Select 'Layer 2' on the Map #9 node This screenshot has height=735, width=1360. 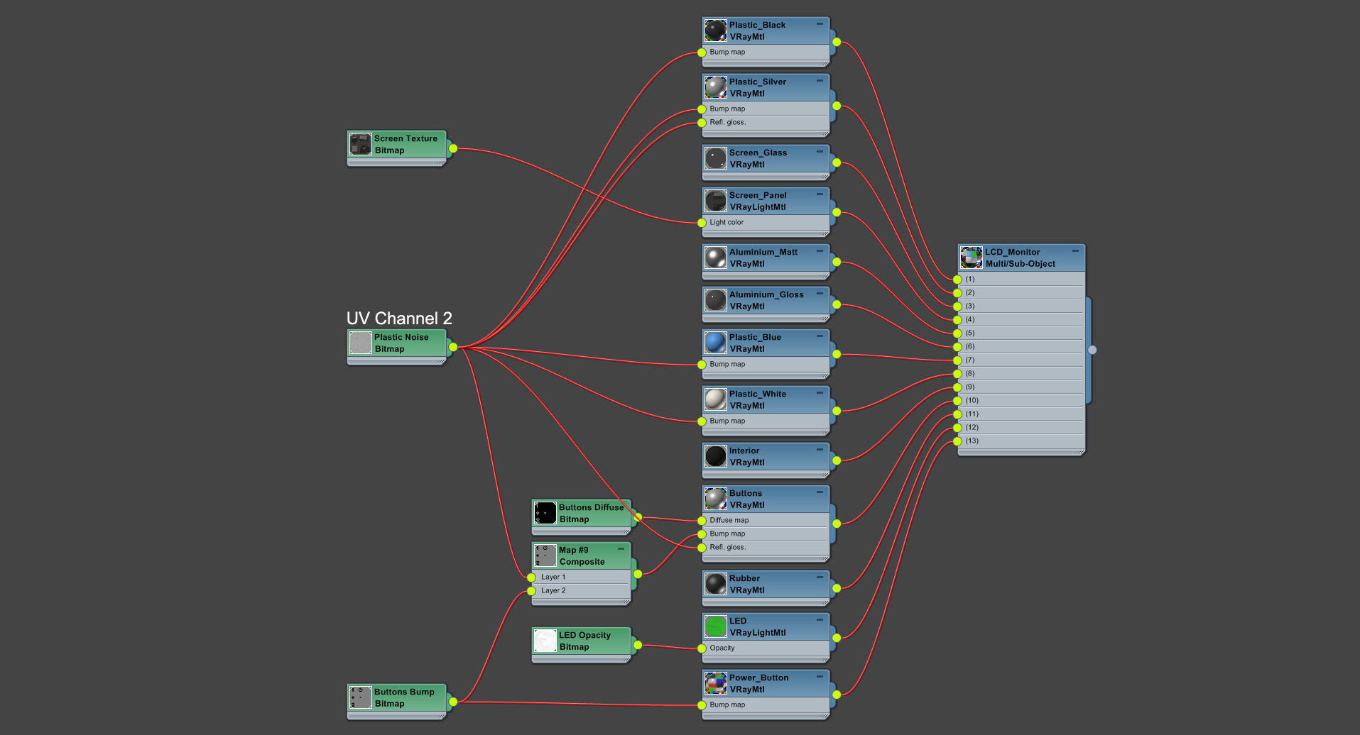[x=581, y=590]
